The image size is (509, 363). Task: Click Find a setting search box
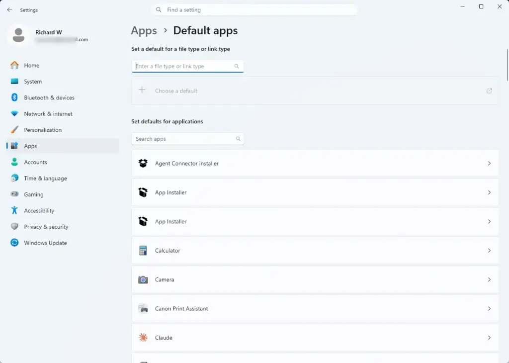point(254,10)
